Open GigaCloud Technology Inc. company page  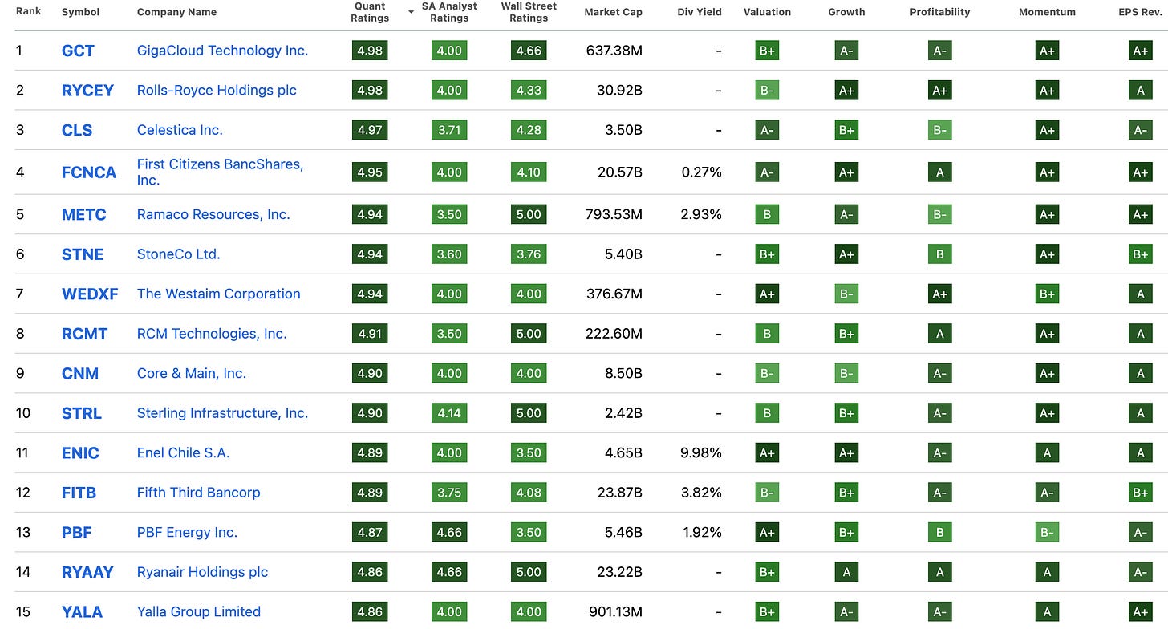[x=222, y=51]
